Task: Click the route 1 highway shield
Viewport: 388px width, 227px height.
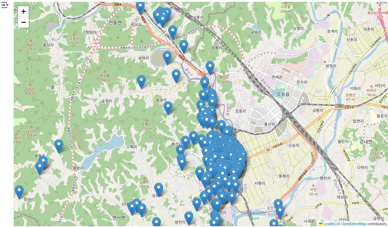Action: pos(173,48)
